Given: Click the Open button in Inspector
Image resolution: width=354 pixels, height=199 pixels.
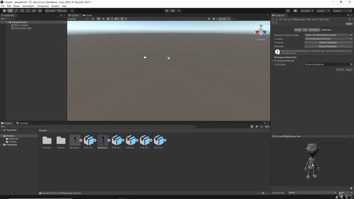Looking at the screenshot, I should (349, 24).
